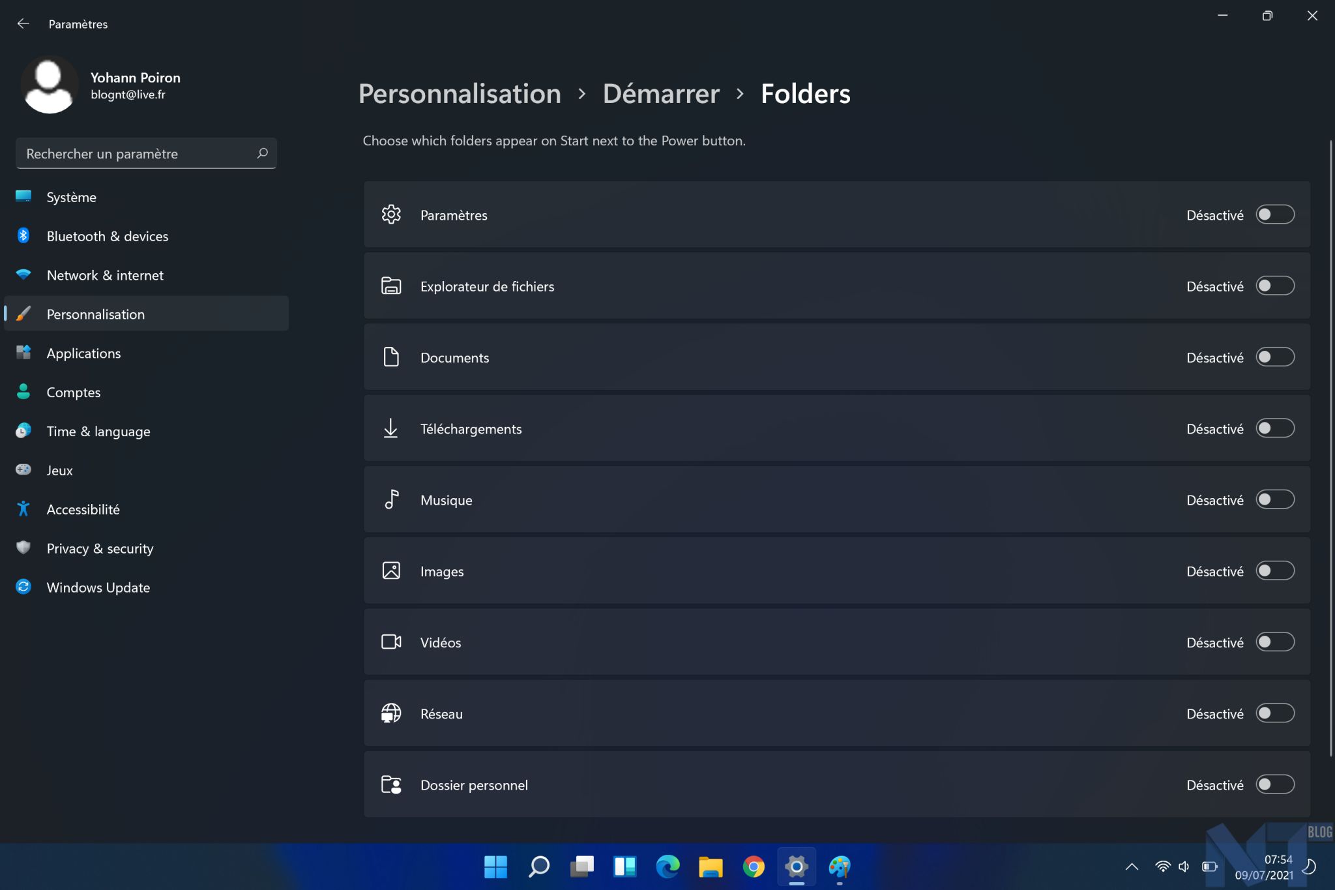Enable the Téléchargements folder toggle
The height and width of the screenshot is (890, 1335).
tap(1274, 428)
